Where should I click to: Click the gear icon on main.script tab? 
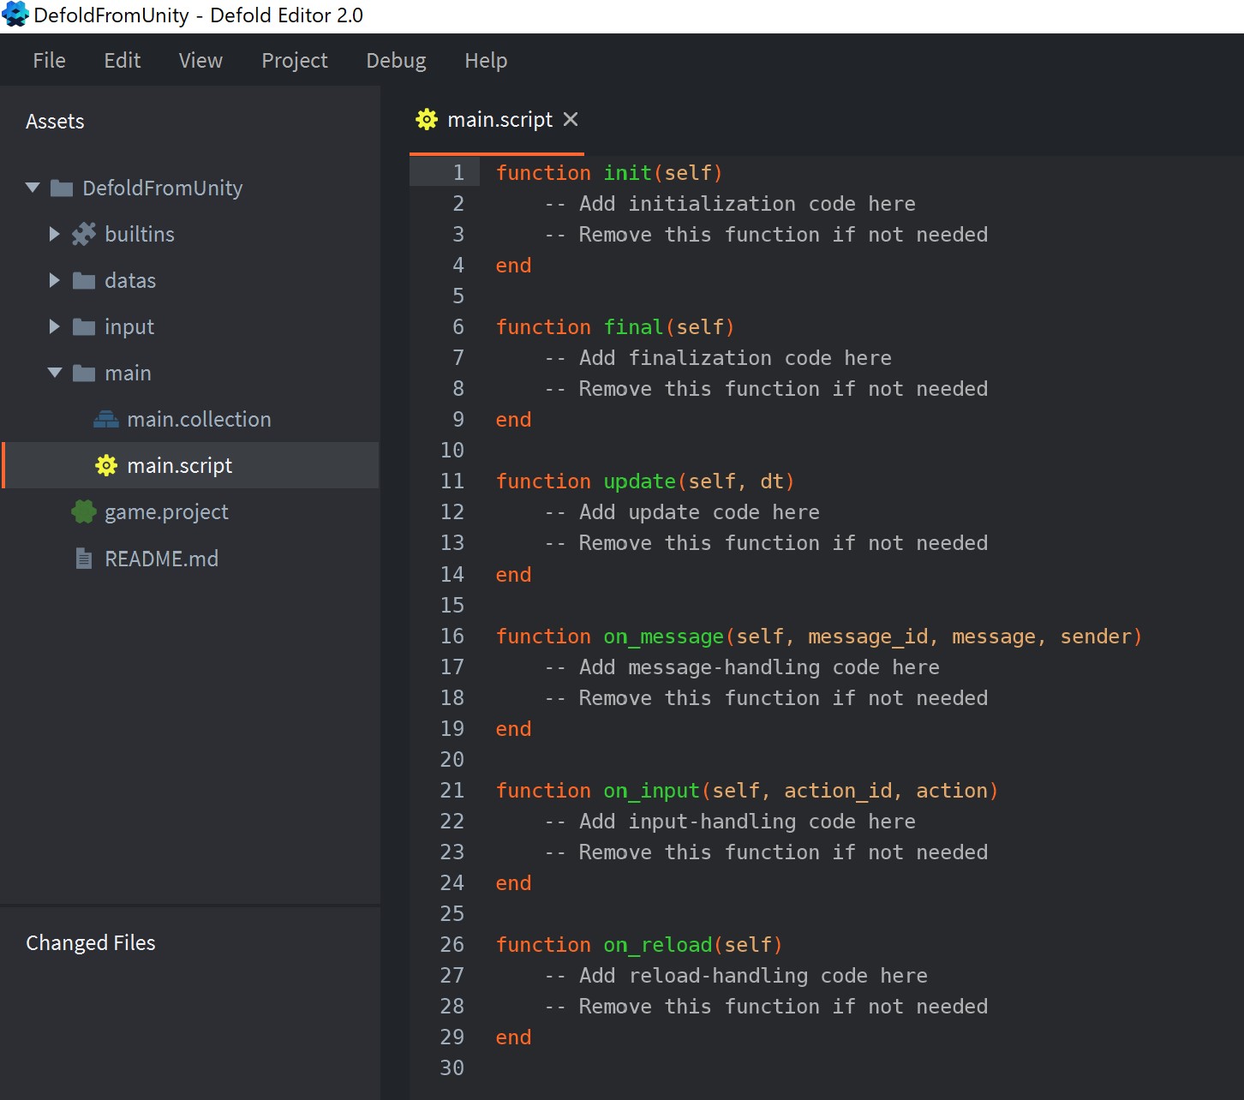(427, 119)
